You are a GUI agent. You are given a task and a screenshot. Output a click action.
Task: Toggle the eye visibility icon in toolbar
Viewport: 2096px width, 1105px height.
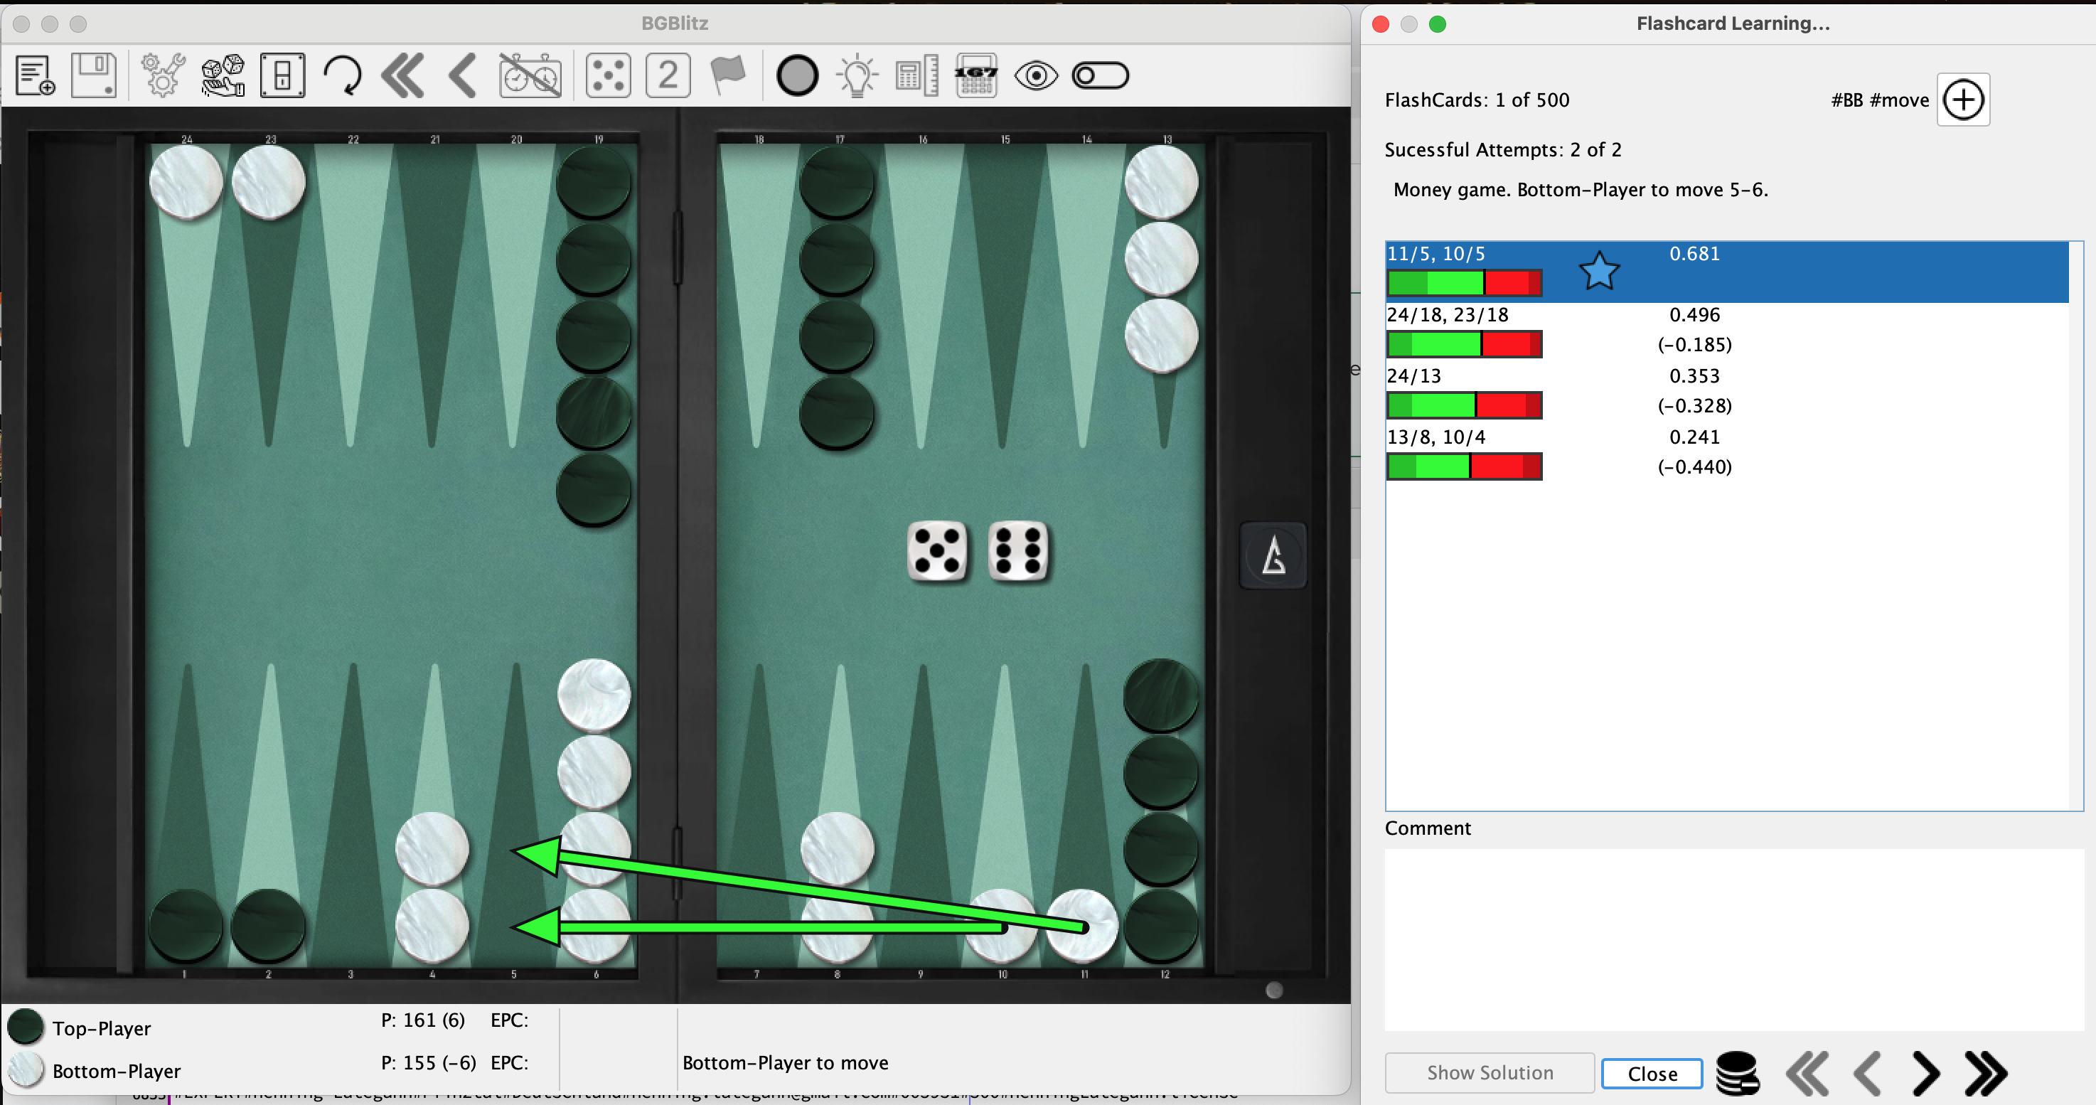point(1036,75)
